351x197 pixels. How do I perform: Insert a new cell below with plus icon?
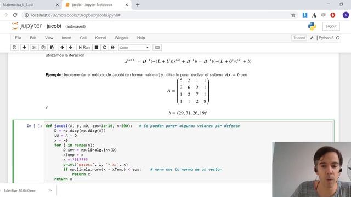click(x=24, y=48)
